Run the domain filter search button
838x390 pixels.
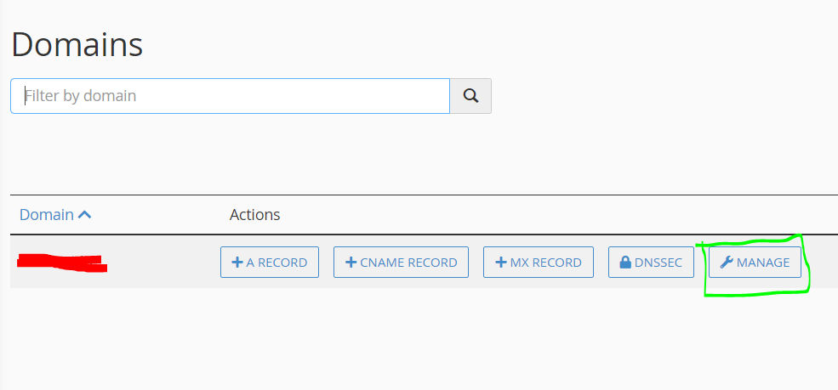[x=470, y=96]
